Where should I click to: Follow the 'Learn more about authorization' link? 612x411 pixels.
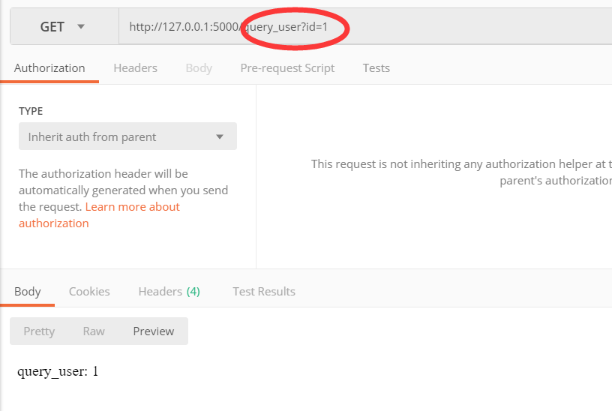click(x=132, y=207)
